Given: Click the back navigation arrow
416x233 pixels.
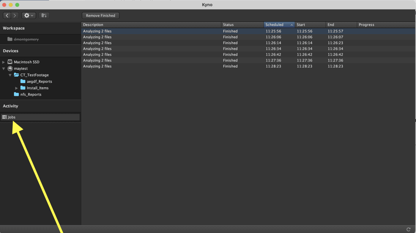Looking at the screenshot, I should click(7, 15).
